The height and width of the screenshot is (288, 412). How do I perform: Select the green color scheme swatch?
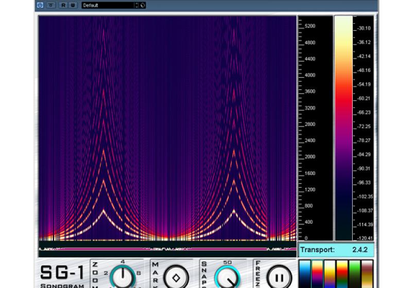coord(355,274)
